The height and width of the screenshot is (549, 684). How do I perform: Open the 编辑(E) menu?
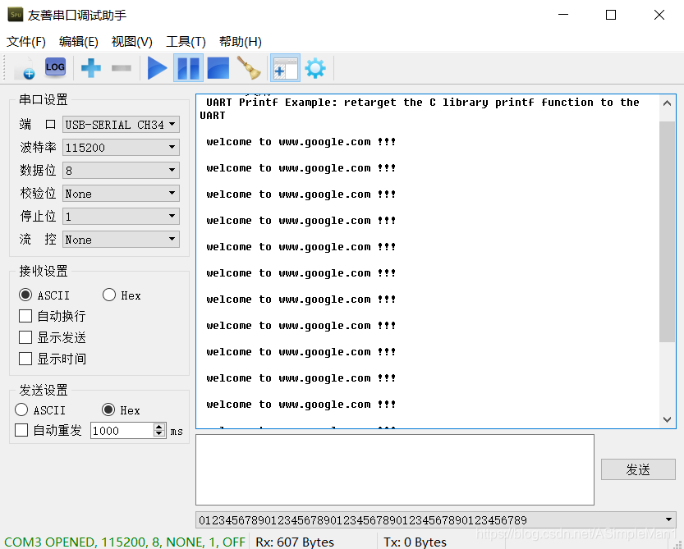coord(79,42)
